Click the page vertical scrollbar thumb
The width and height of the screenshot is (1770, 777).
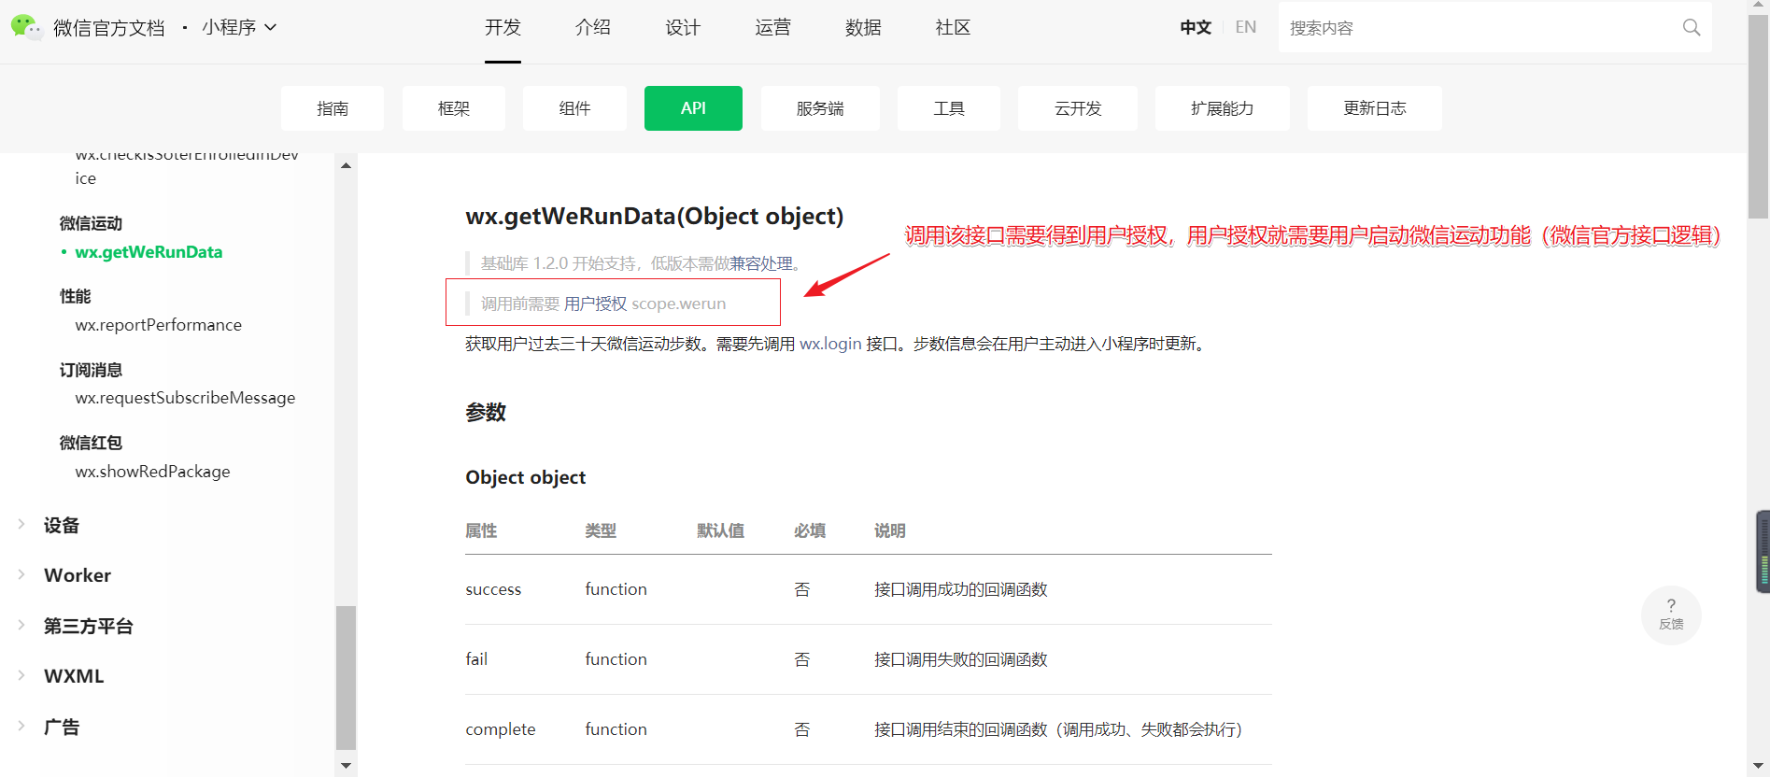click(x=1759, y=117)
